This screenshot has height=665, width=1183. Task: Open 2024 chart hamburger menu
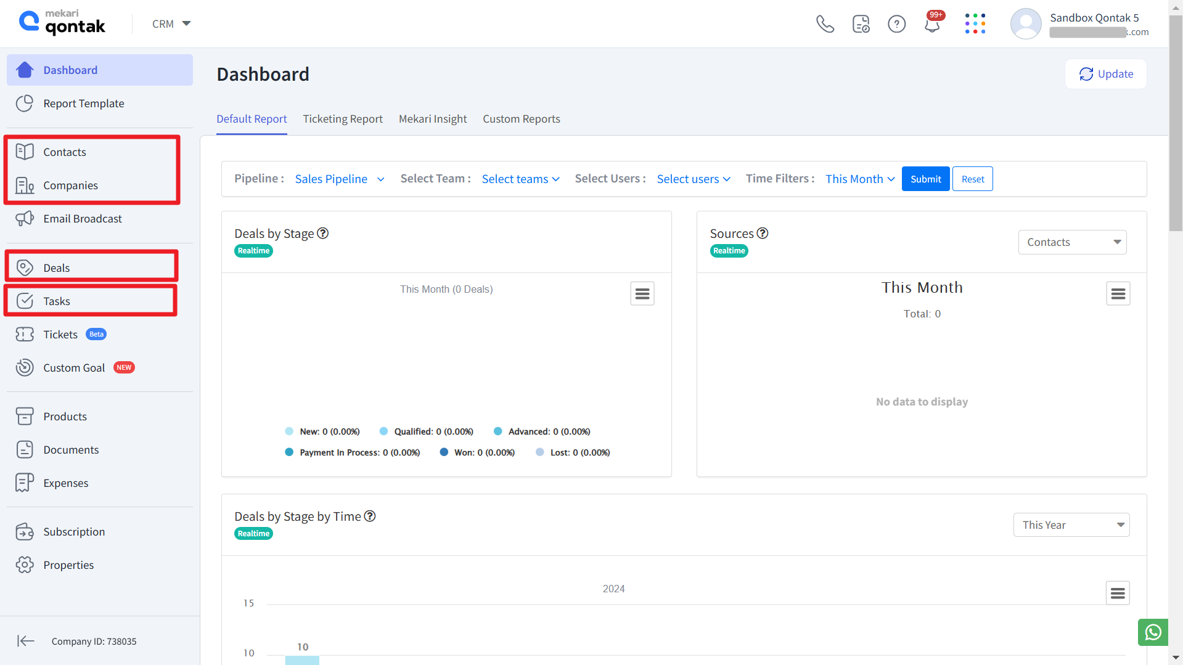1118,593
